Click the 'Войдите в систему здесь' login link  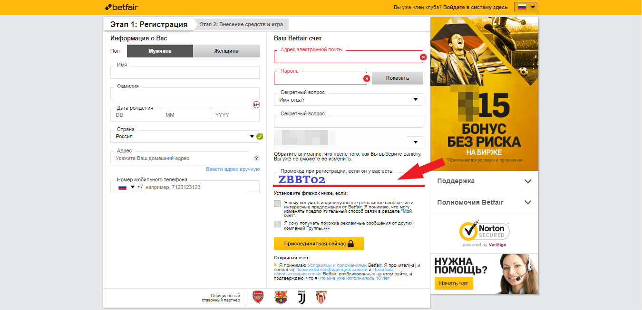(x=476, y=7)
